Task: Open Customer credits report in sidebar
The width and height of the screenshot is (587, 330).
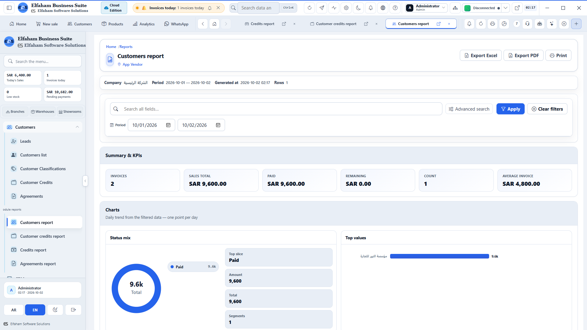Action: [x=42, y=236]
